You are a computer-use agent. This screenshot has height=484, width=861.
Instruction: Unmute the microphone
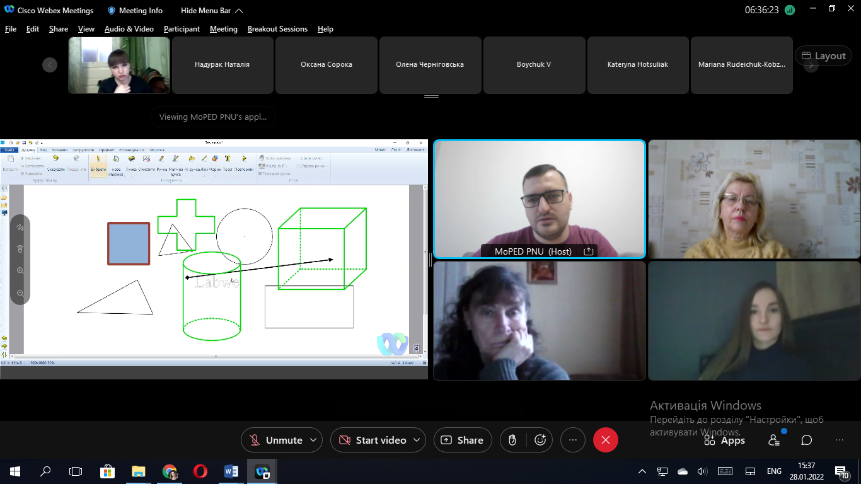tap(276, 440)
